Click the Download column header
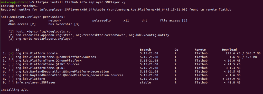Image resolution: width=263 pixels, height=94 pixels. [x=229, y=50]
